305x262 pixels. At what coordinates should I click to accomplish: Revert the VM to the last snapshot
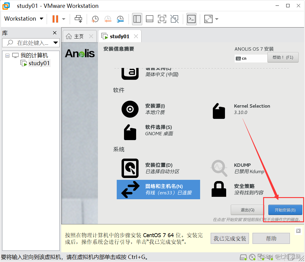(x=108, y=19)
